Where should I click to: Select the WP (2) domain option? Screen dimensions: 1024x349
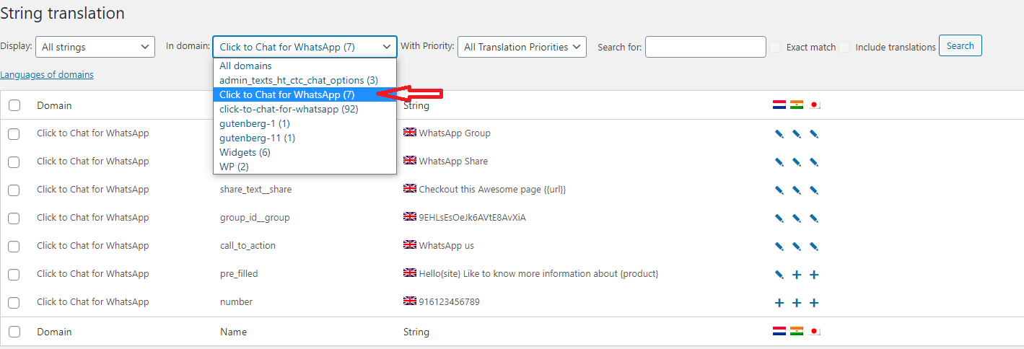305,167
